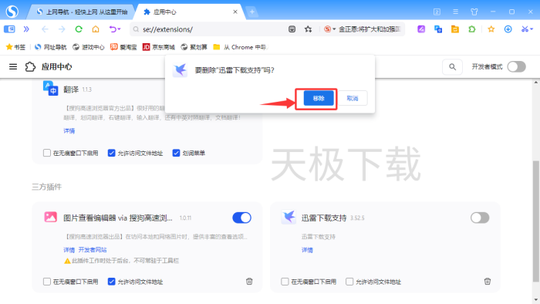Image resolution: width=540 pixels, height=304 pixels.
Task: Click the reader mode icon in address bar
Action: coord(292,29)
